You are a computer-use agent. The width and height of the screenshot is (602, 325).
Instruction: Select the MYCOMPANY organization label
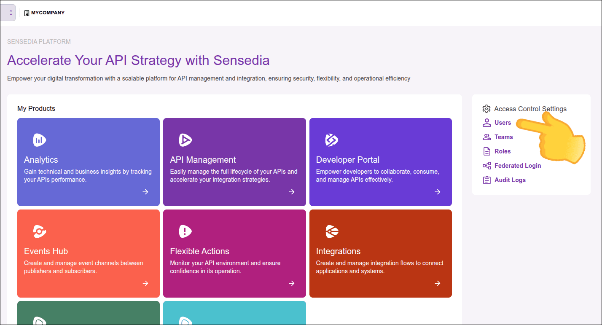coord(48,13)
